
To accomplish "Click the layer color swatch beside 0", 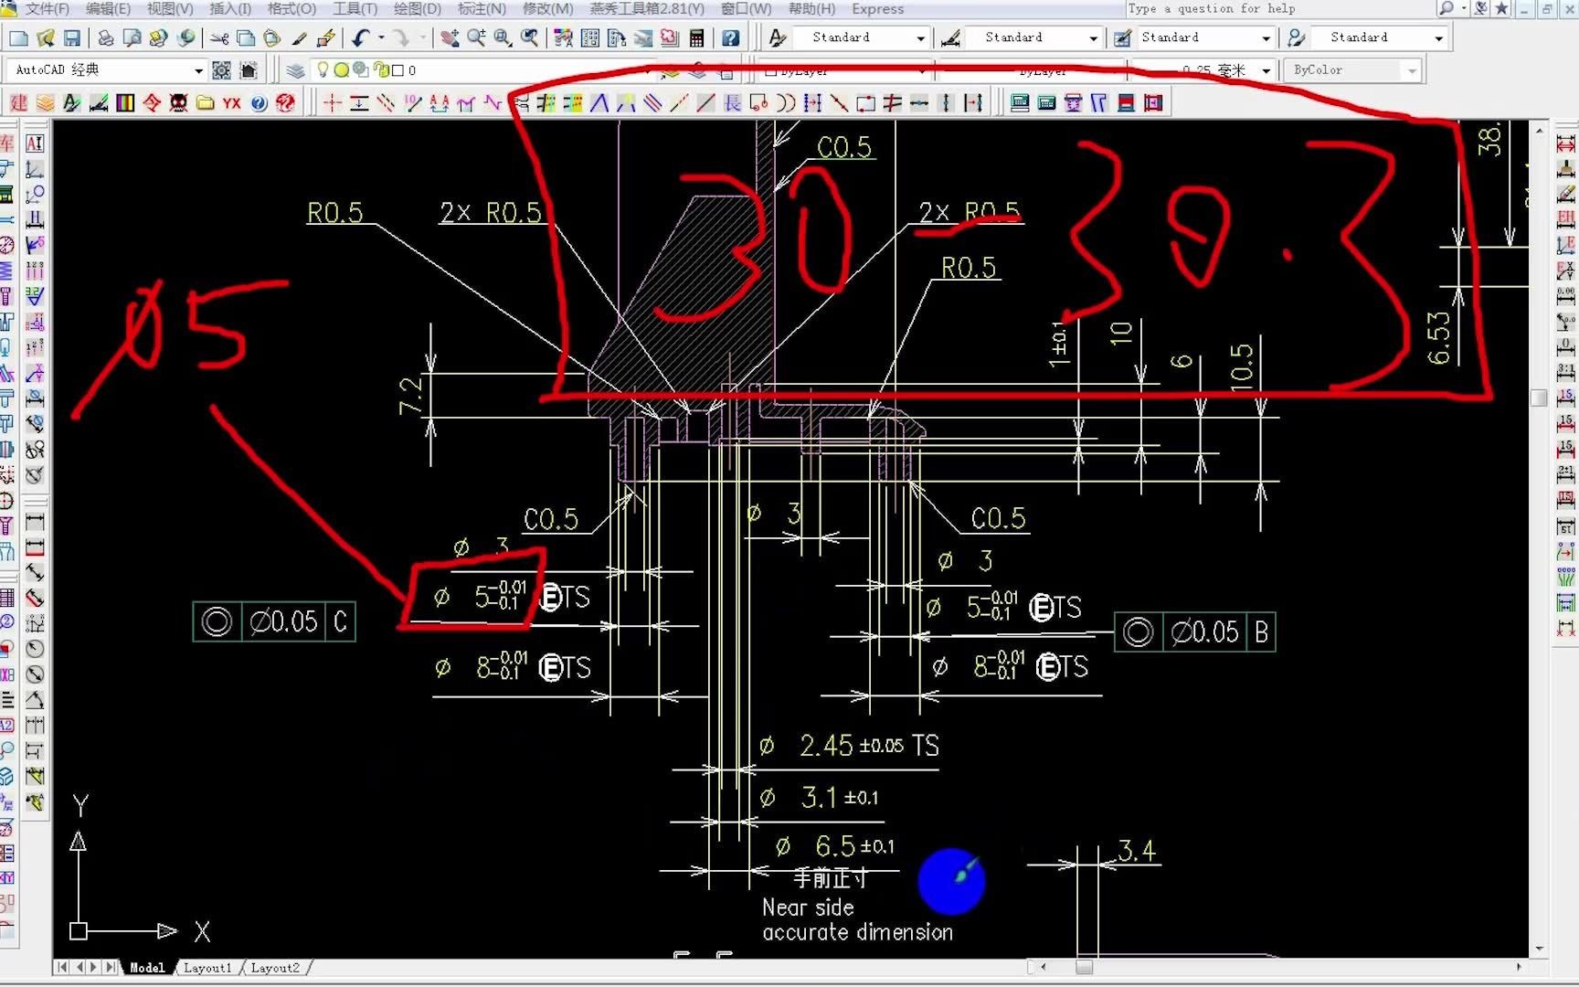I will (397, 69).
